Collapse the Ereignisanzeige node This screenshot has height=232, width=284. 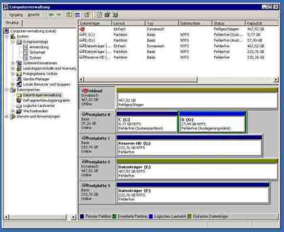coord(13,42)
